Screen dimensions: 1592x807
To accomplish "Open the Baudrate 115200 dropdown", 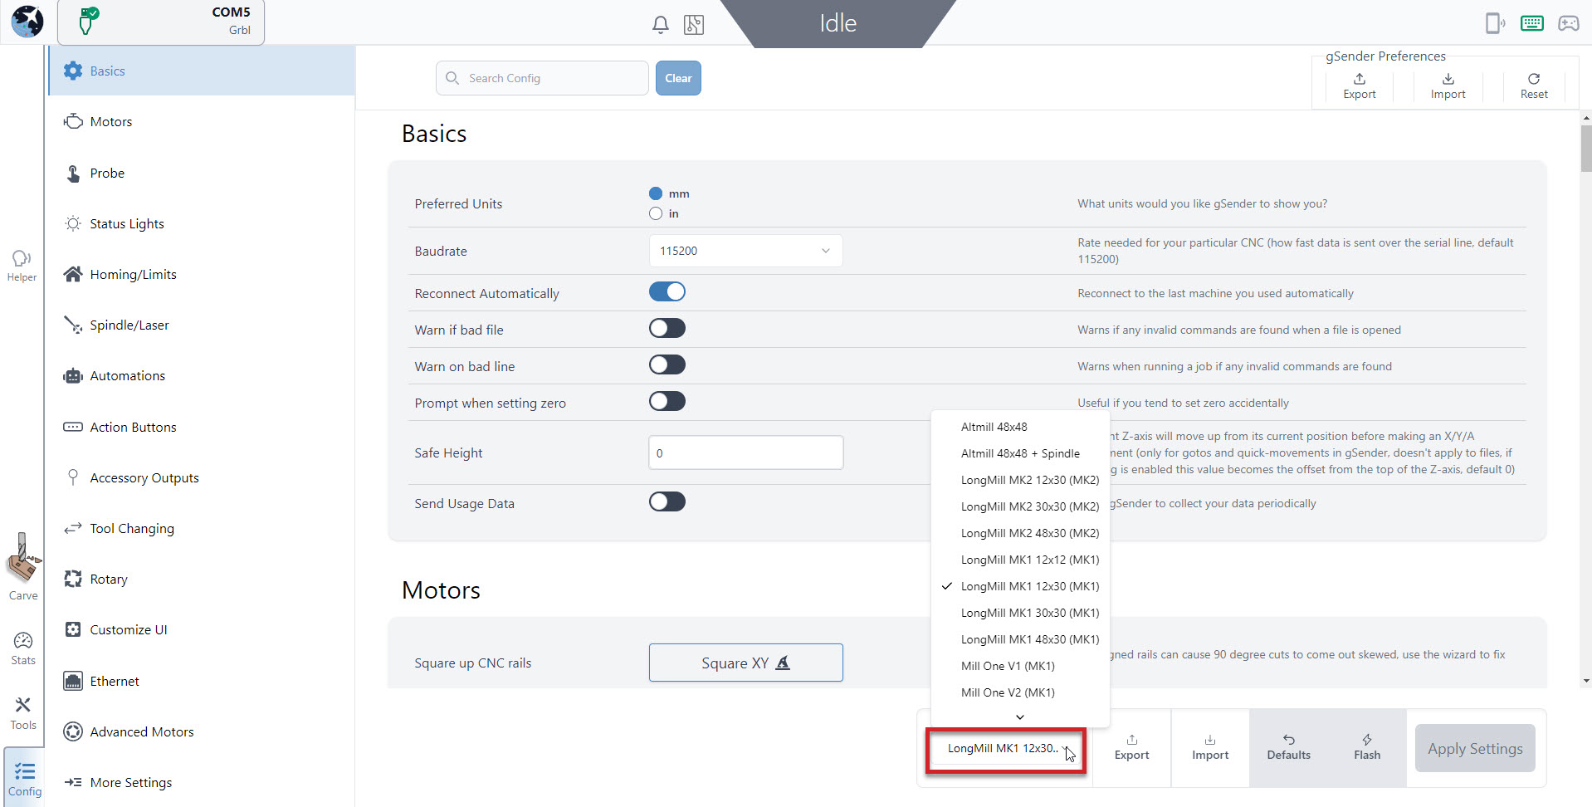I will click(x=745, y=251).
